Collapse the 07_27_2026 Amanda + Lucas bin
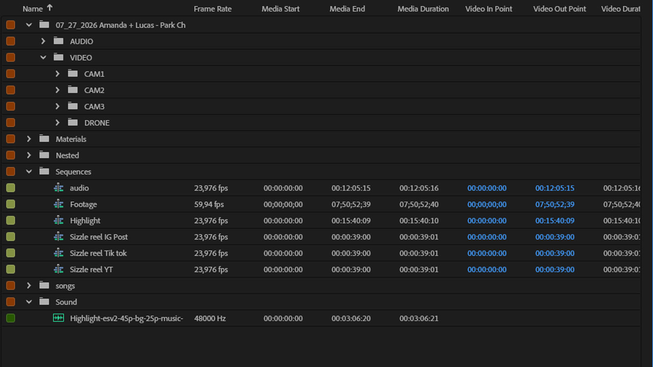Image resolution: width=653 pixels, height=367 pixels. point(29,25)
